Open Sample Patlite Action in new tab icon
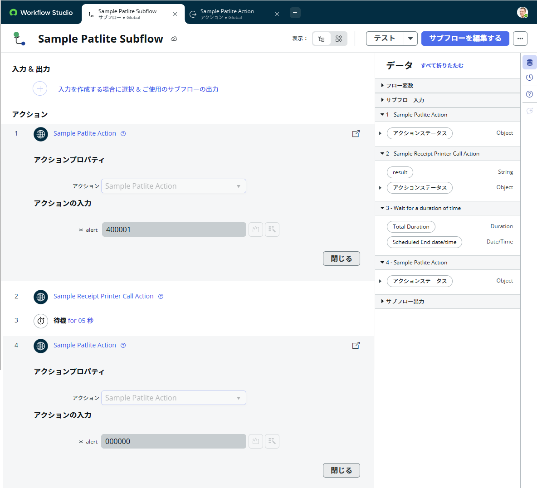This screenshot has height=488, width=537. click(356, 133)
